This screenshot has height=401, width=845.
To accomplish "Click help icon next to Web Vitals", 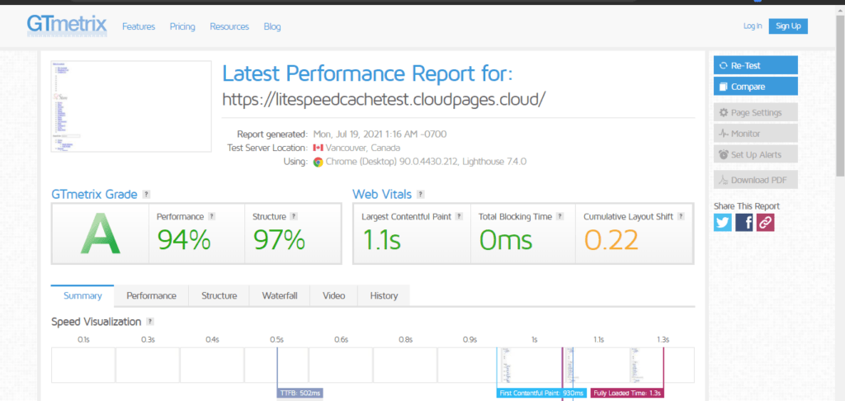I will [x=420, y=195].
